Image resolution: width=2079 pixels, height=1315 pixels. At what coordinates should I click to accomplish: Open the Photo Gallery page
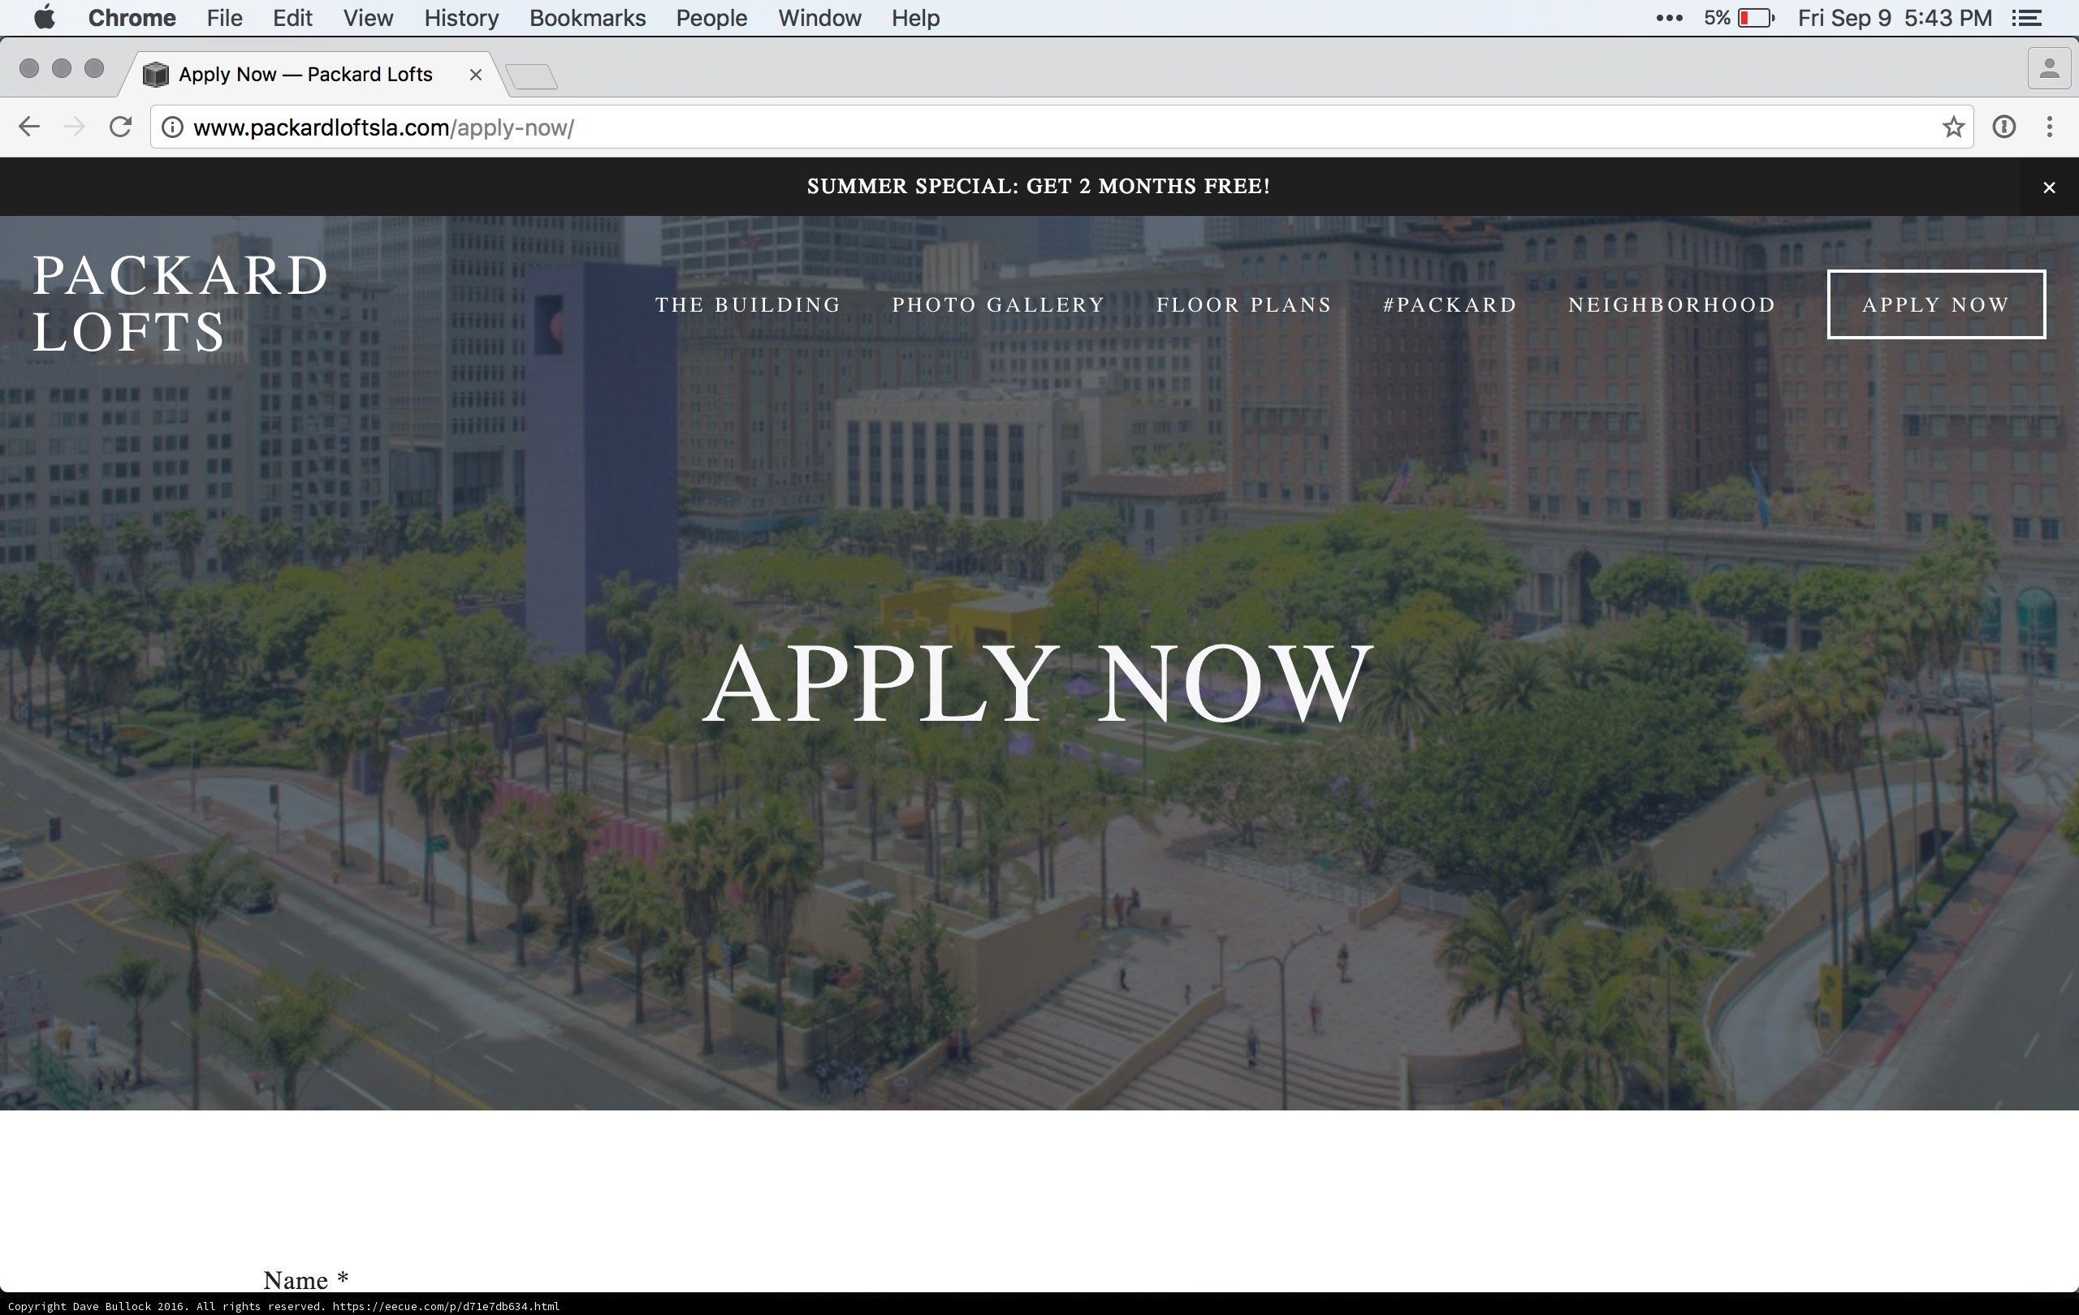point(998,304)
